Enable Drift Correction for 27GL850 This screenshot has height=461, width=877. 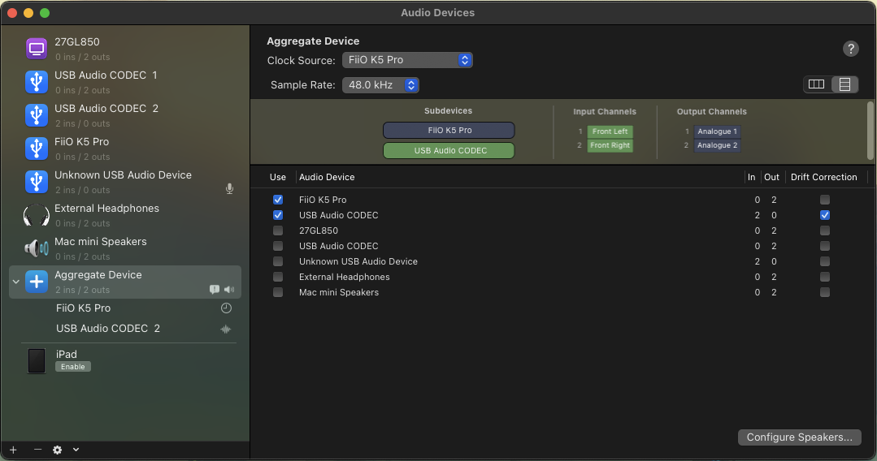click(825, 230)
